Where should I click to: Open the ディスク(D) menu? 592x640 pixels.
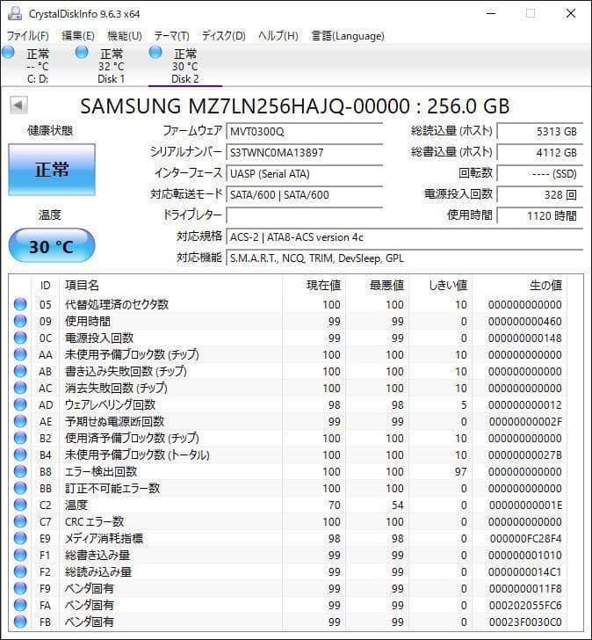coord(223,36)
